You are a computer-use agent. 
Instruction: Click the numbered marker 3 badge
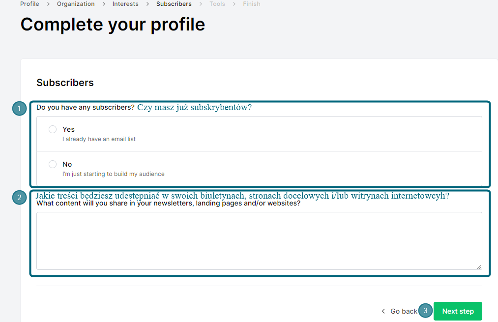pyautogui.click(x=425, y=311)
